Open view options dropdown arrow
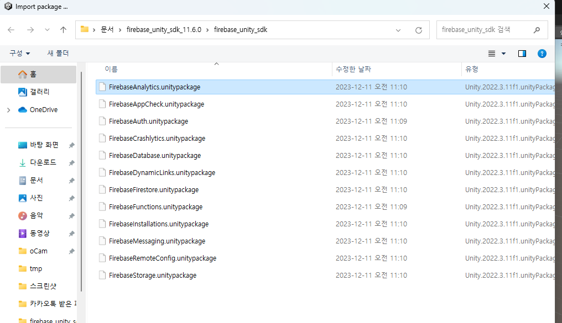The image size is (562, 323). [503, 54]
